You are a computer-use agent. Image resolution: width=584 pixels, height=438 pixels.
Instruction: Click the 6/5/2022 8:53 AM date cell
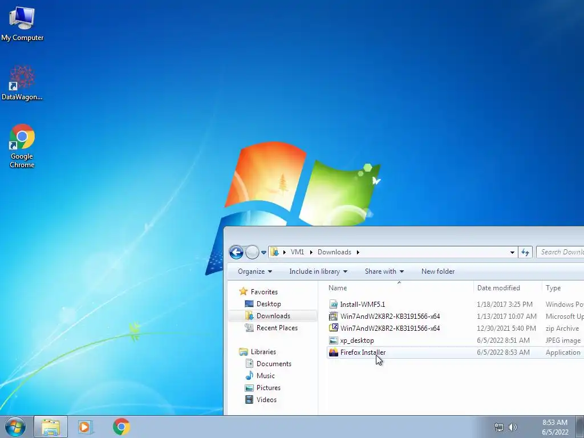click(x=503, y=352)
